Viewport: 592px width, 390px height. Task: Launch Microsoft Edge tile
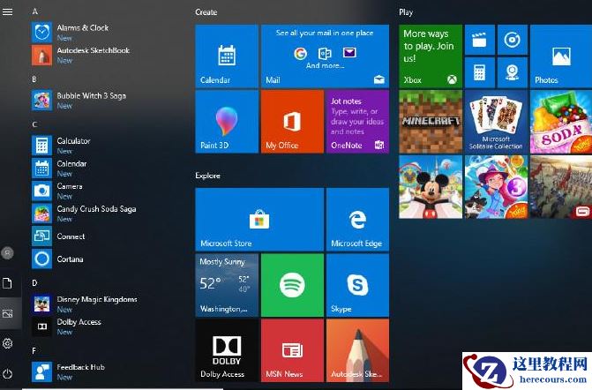(x=357, y=220)
